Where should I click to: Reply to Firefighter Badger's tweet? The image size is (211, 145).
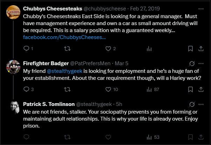[26, 89]
